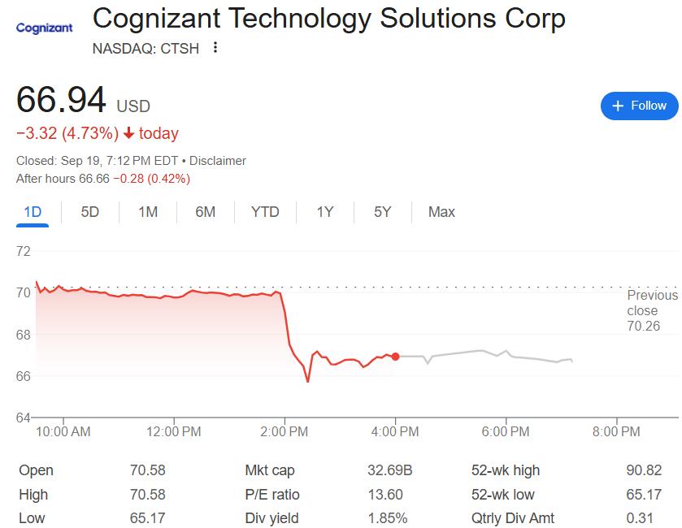
Task: Switch to the 1M chart tab
Action: [x=148, y=212]
